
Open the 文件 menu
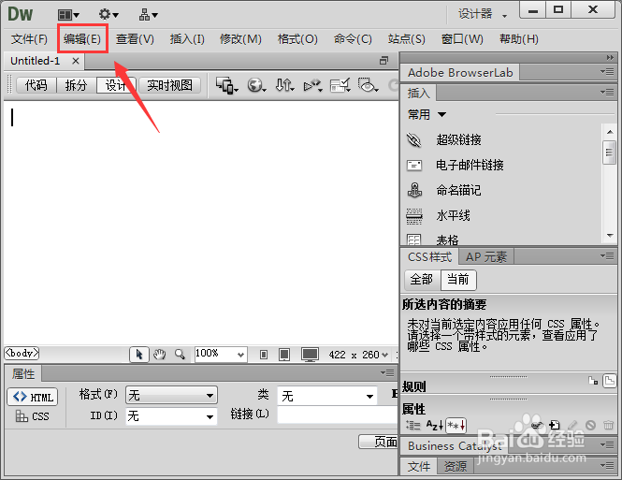click(x=29, y=39)
